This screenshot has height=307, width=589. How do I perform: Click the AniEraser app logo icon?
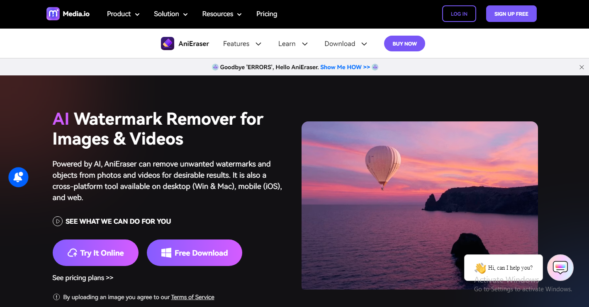click(168, 44)
